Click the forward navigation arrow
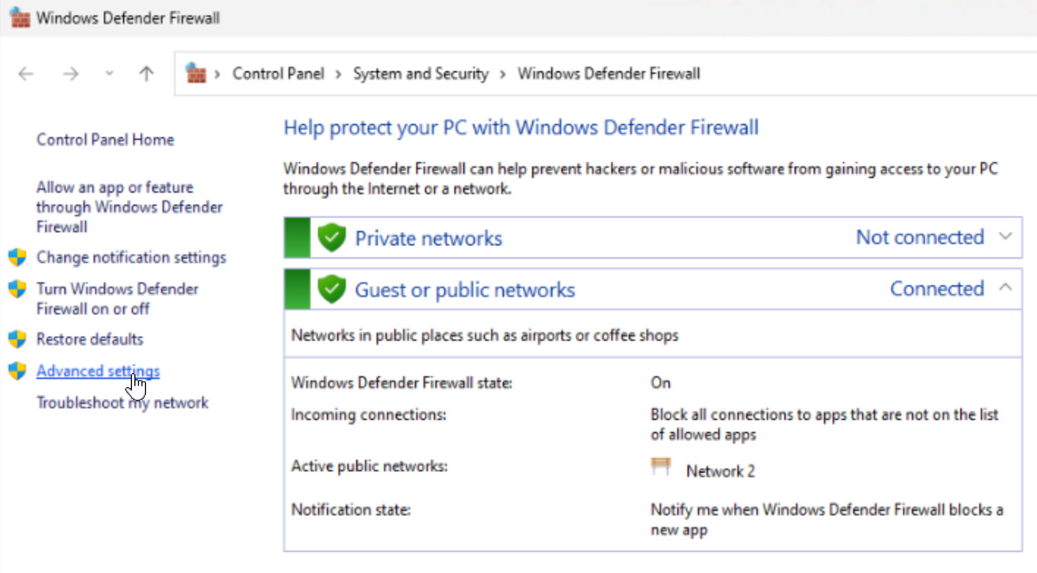 click(x=70, y=74)
